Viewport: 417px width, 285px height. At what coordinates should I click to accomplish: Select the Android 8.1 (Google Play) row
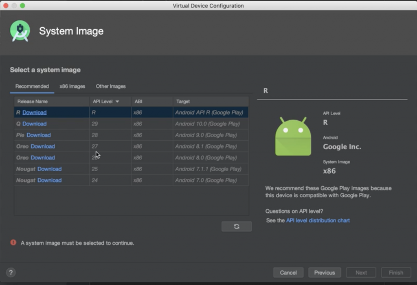pos(132,146)
